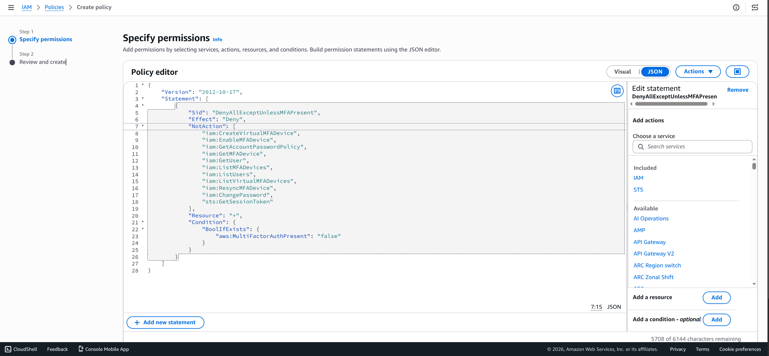Click the "Version" line in editor
Viewport: 769px width, 356px height.
click(x=202, y=92)
